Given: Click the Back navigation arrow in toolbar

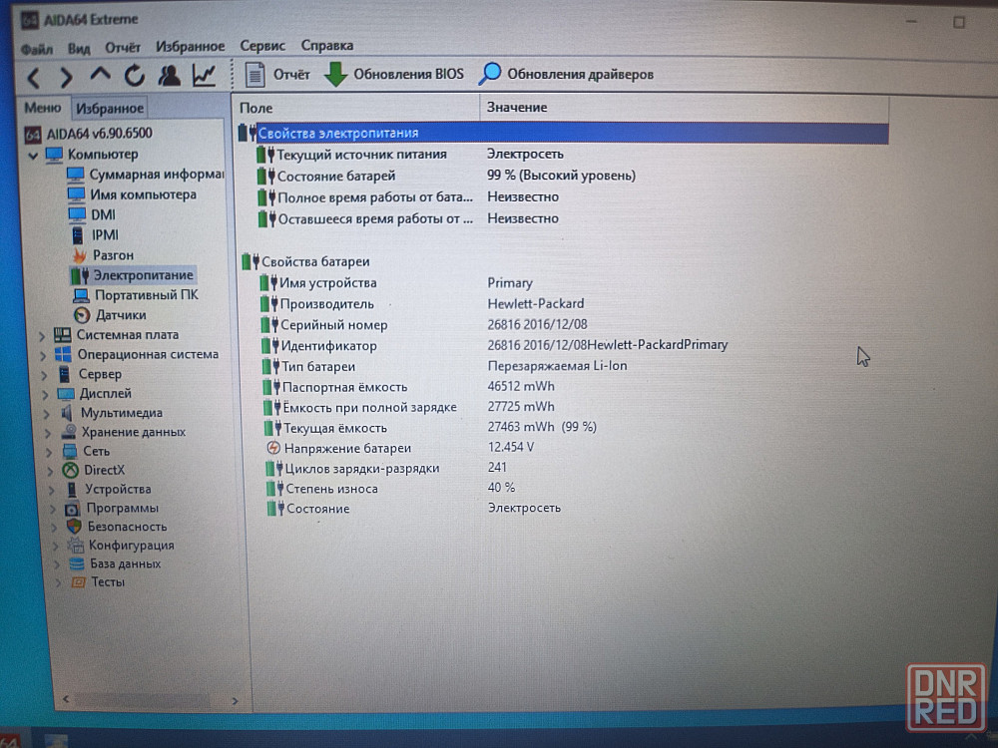Looking at the screenshot, I should tap(34, 77).
